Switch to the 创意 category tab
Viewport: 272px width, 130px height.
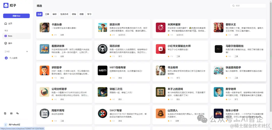coord(82,14)
